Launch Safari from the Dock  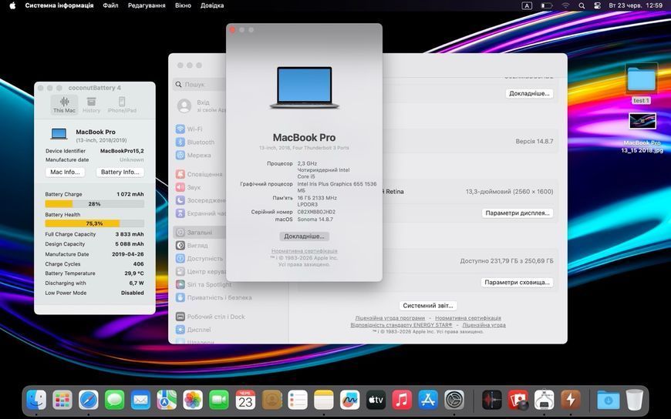coord(89,401)
